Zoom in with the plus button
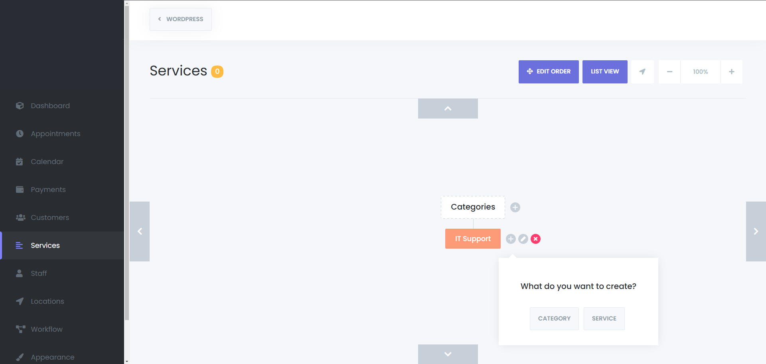Image resolution: width=766 pixels, height=364 pixels. pyautogui.click(x=731, y=72)
